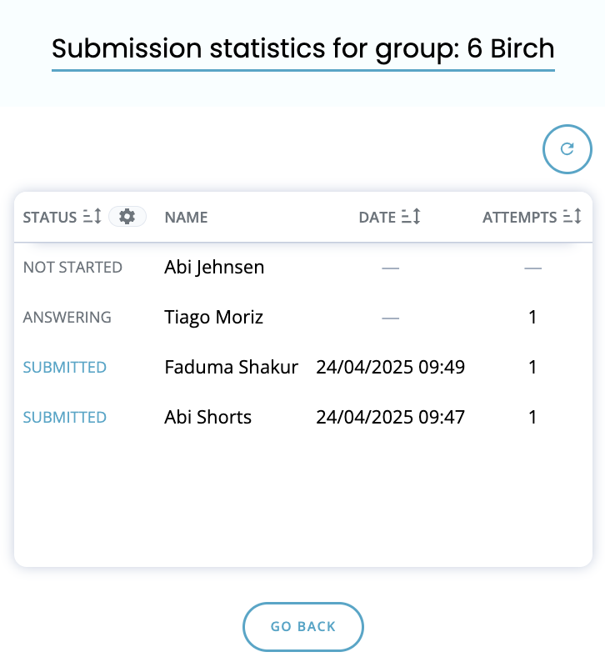
Task: Sort table by Date column arrows
Action: [411, 217]
